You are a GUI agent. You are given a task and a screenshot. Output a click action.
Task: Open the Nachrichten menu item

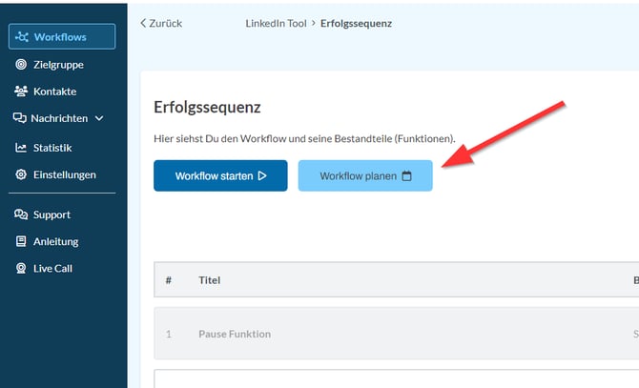[59, 118]
